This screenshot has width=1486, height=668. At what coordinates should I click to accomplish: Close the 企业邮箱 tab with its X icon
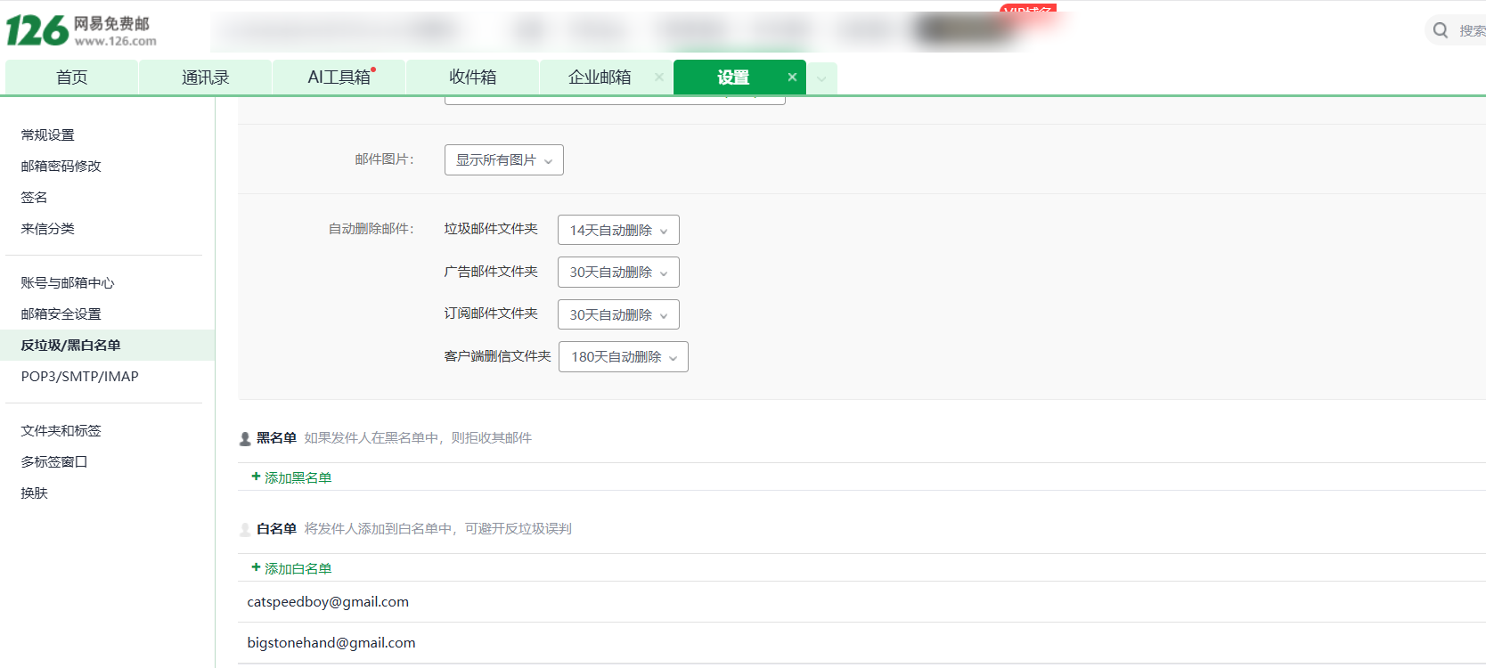[659, 77]
